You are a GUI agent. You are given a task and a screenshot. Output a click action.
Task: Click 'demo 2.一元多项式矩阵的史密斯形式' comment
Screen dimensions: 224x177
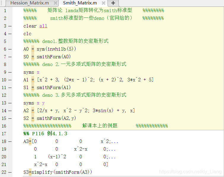click(84, 64)
